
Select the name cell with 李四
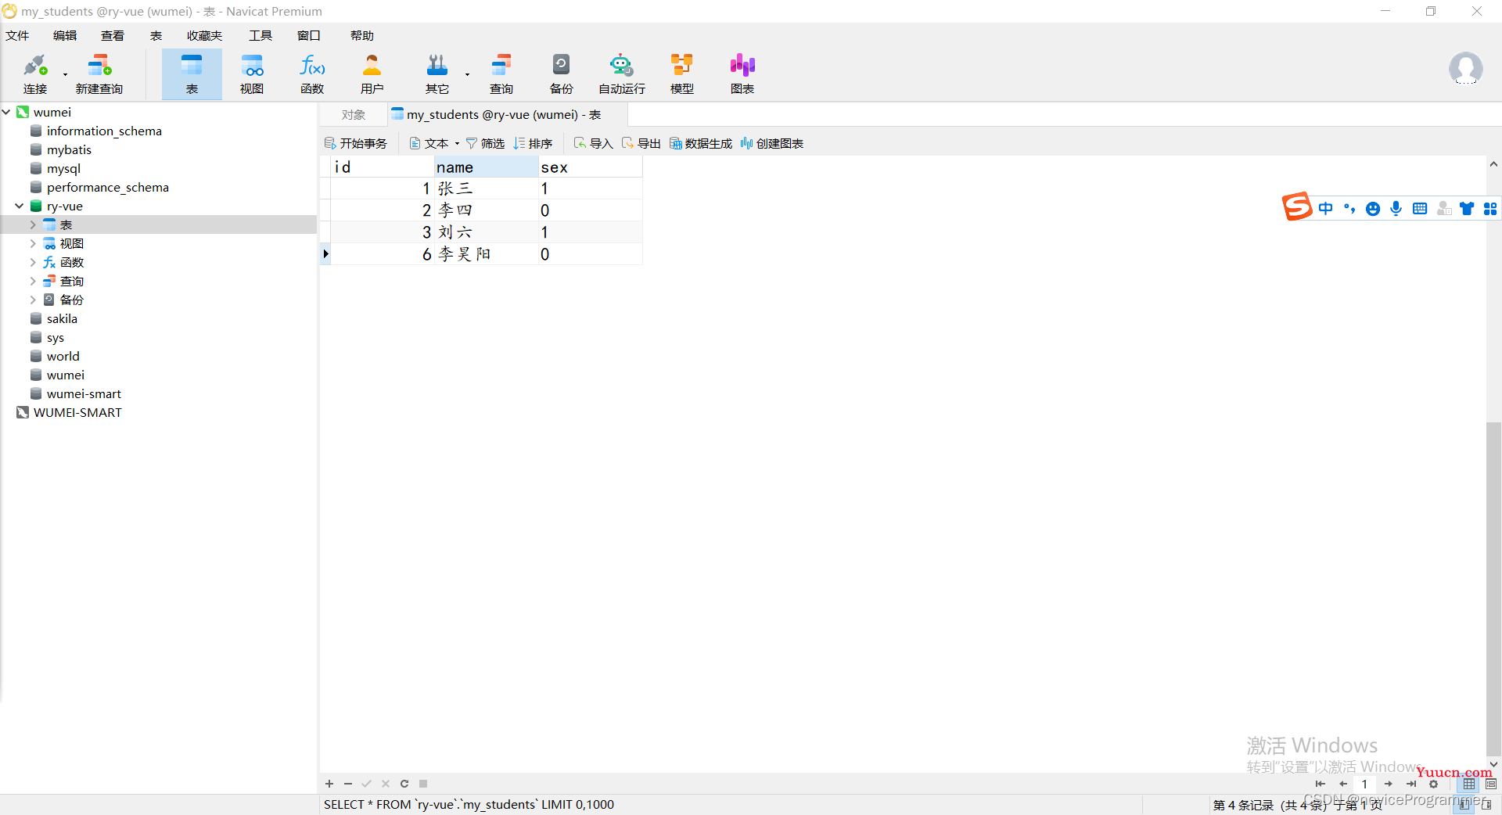(x=485, y=210)
